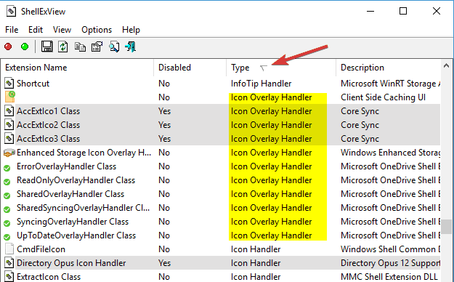Open the Options menu

(x=97, y=30)
